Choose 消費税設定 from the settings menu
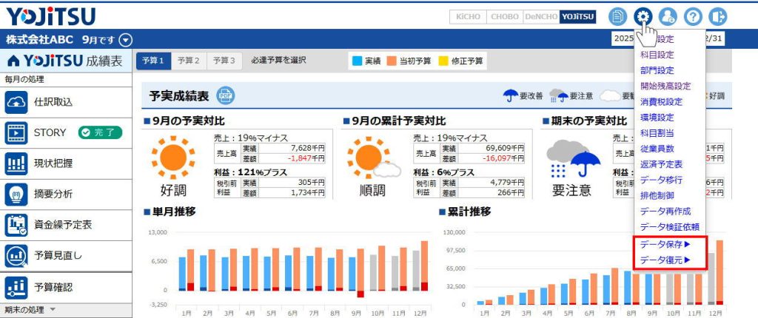The width and height of the screenshot is (758, 318). pos(661,102)
